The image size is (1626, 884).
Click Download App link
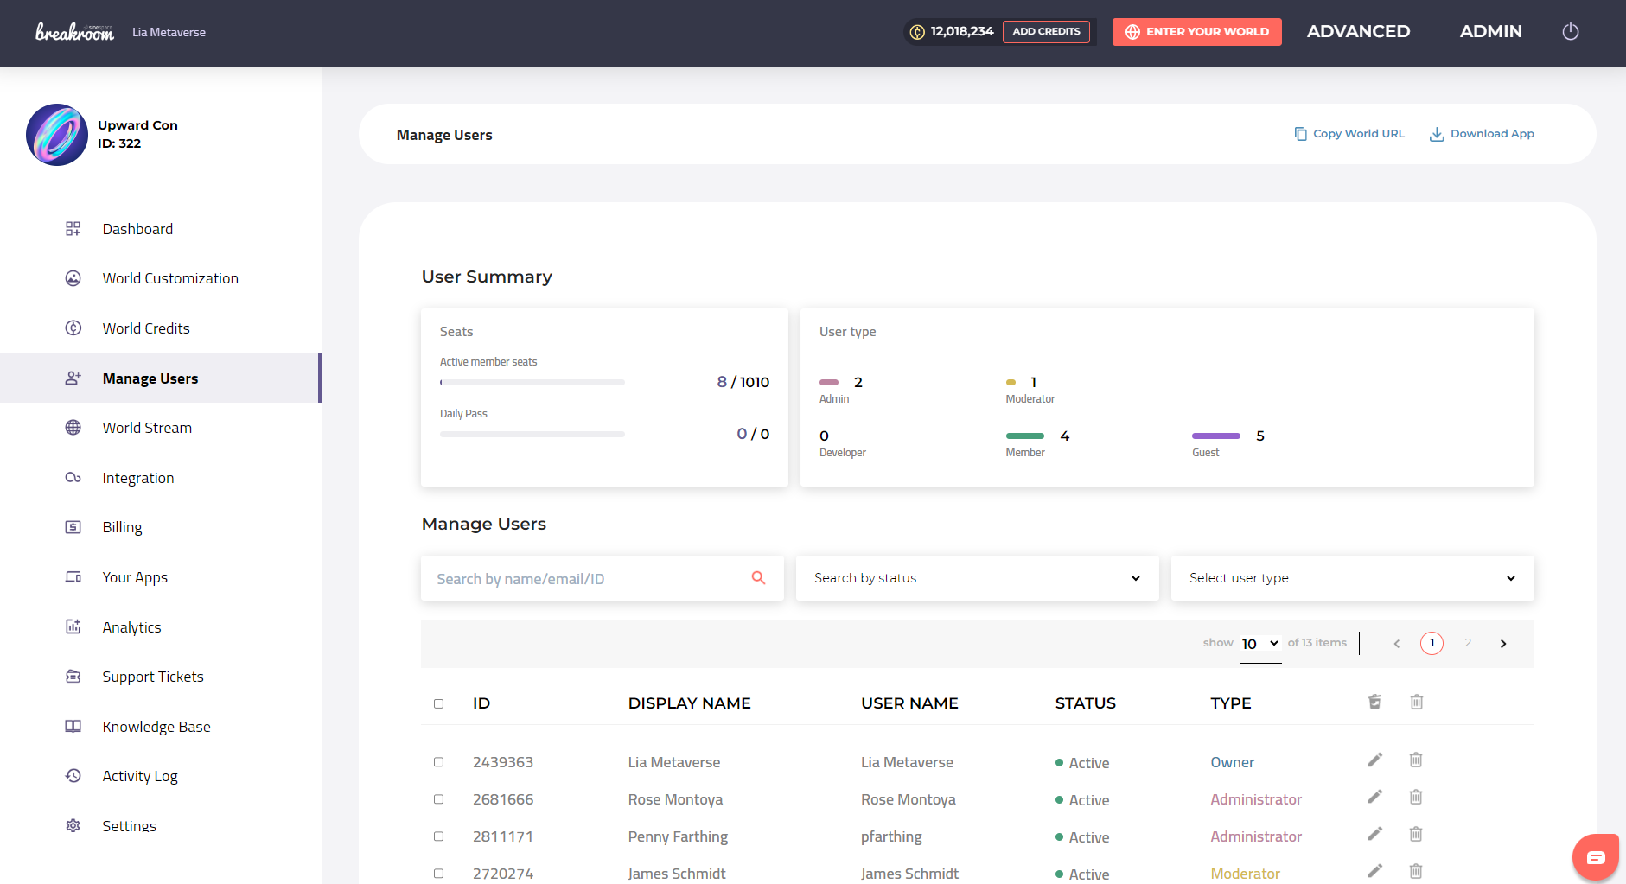click(1482, 134)
